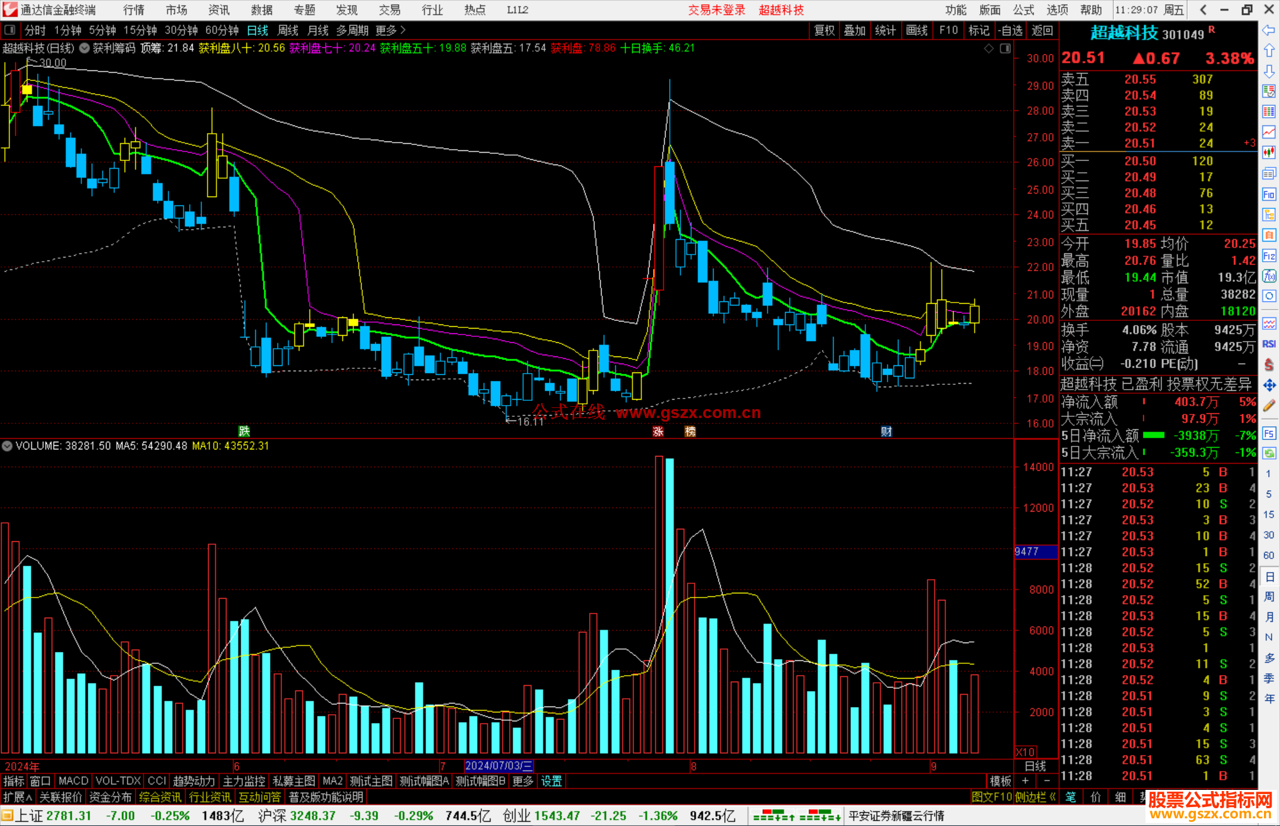This screenshot has height=826, width=1280.
Task: Open the F10 company info sidebar icon
Action: (1269, 194)
